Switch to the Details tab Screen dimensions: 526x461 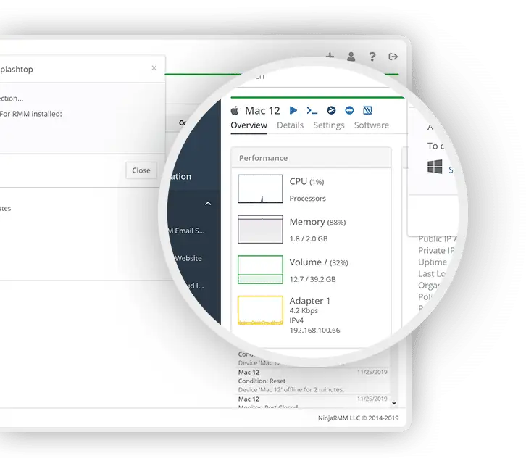click(x=291, y=125)
